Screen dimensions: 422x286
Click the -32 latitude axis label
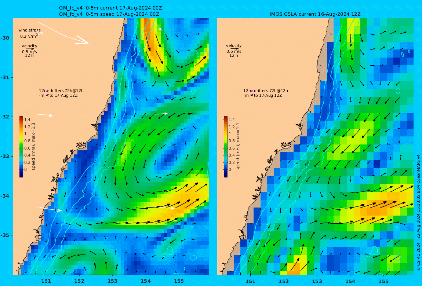coord(4,117)
